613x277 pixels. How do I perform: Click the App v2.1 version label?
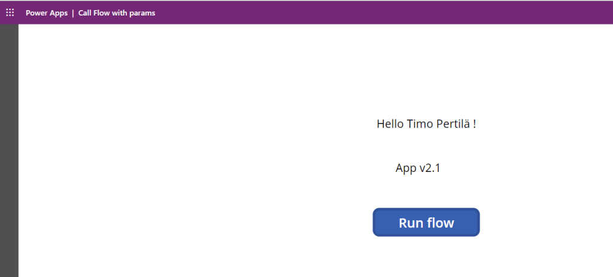point(418,168)
